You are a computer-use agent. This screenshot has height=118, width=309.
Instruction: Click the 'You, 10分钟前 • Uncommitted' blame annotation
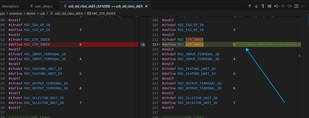click(x=274, y=45)
